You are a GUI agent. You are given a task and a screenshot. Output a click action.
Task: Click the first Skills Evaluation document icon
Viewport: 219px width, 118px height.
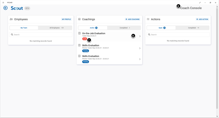click(x=79, y=45)
